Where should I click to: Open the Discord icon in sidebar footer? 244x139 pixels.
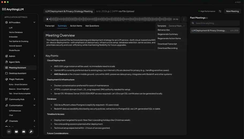[x=24, y=132]
